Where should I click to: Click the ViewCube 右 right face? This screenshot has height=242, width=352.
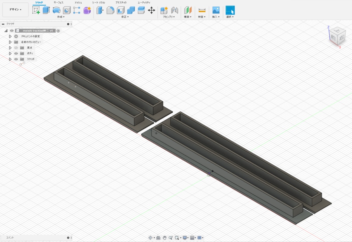pyautogui.click(x=341, y=38)
